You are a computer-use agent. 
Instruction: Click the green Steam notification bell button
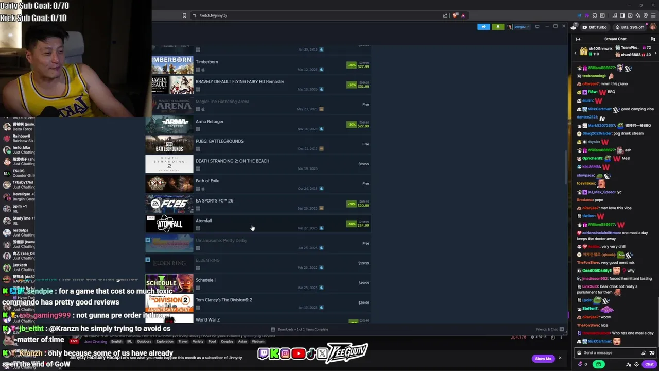click(x=498, y=27)
